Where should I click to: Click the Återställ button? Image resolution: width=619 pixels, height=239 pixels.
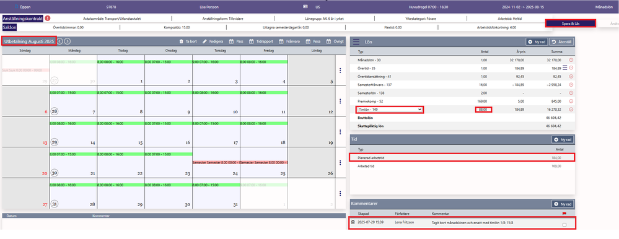[562, 41]
